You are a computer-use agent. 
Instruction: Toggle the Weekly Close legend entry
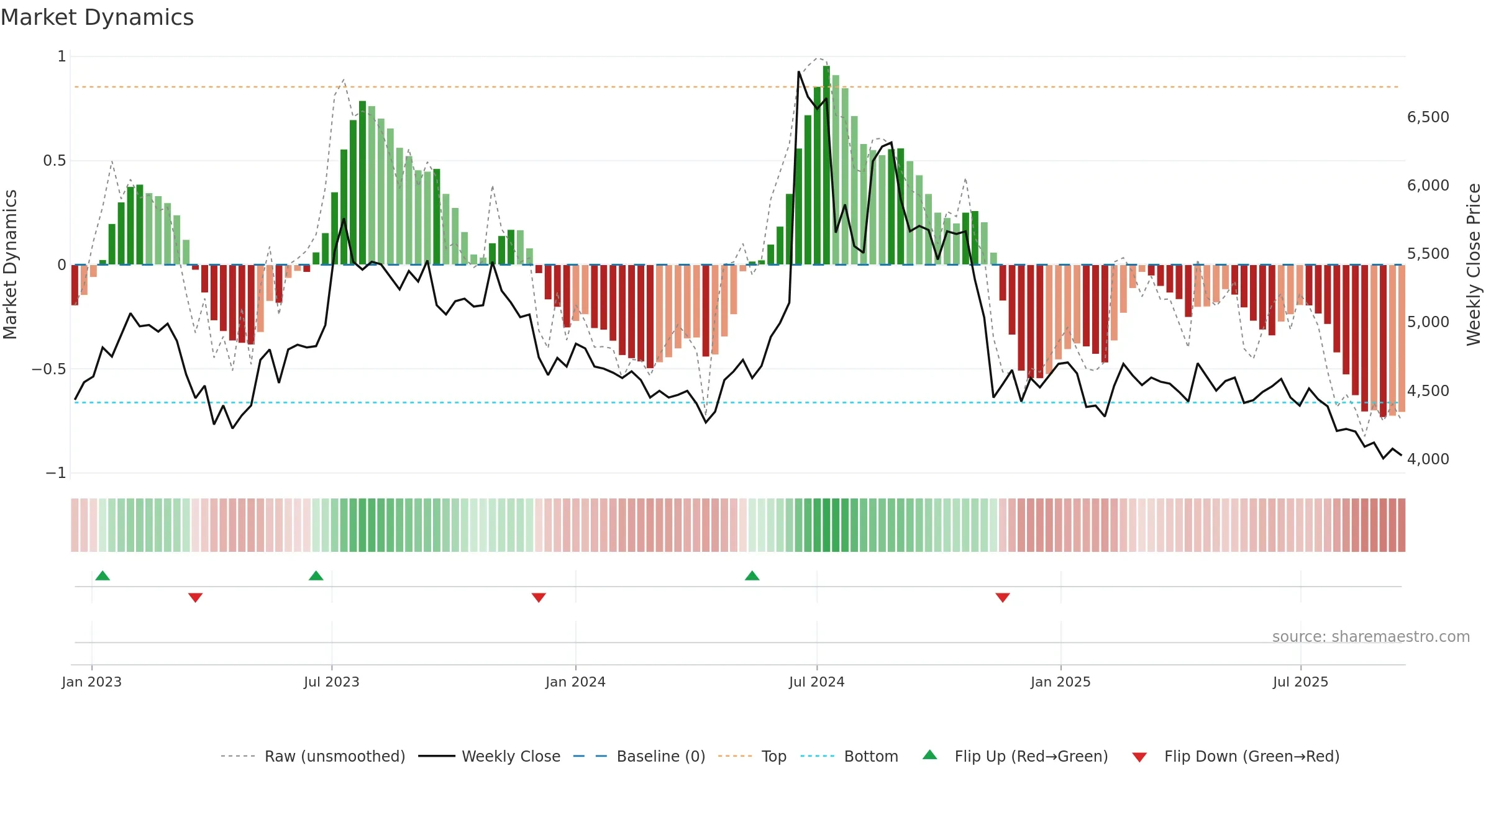tap(490, 756)
